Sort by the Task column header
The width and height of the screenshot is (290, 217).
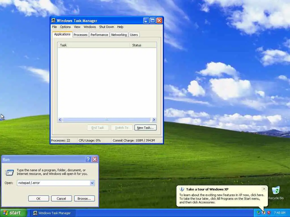pyautogui.click(x=93, y=45)
